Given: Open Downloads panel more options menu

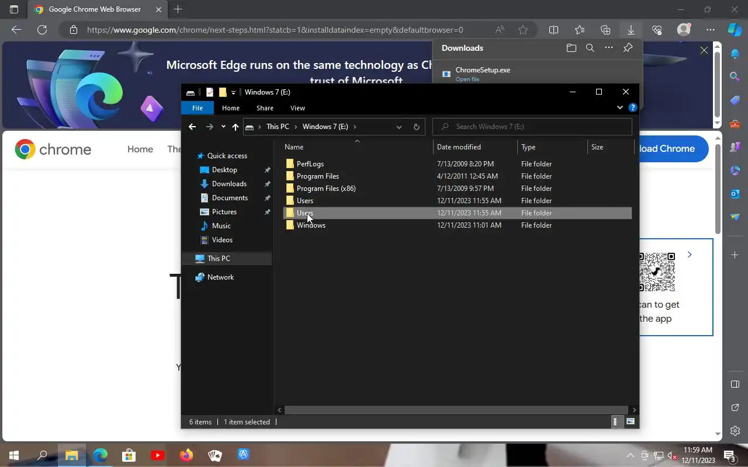Looking at the screenshot, I should pyautogui.click(x=609, y=48).
